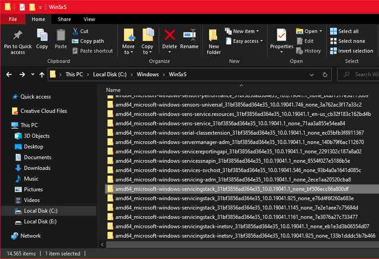Image resolution: width=379 pixels, height=259 pixels.
Task: Switch to the Home ribbon tab
Action: click(38, 19)
